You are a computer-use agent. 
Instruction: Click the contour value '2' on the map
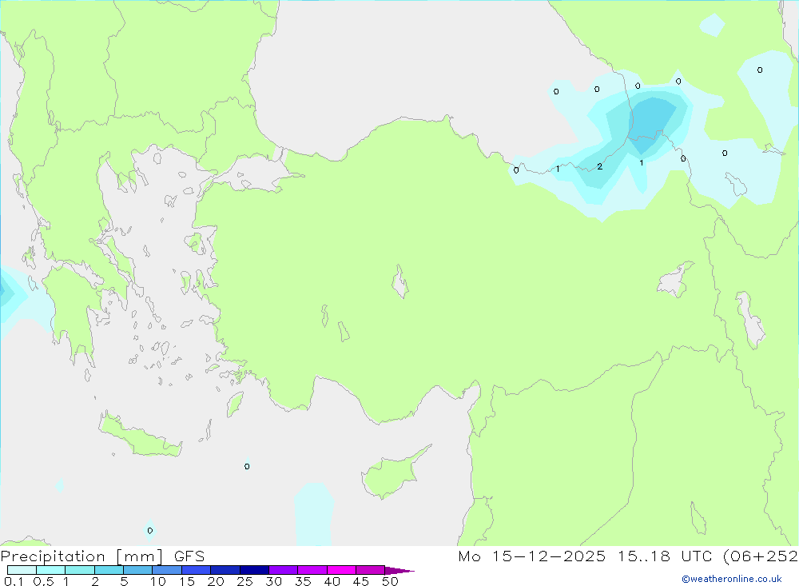click(x=600, y=167)
